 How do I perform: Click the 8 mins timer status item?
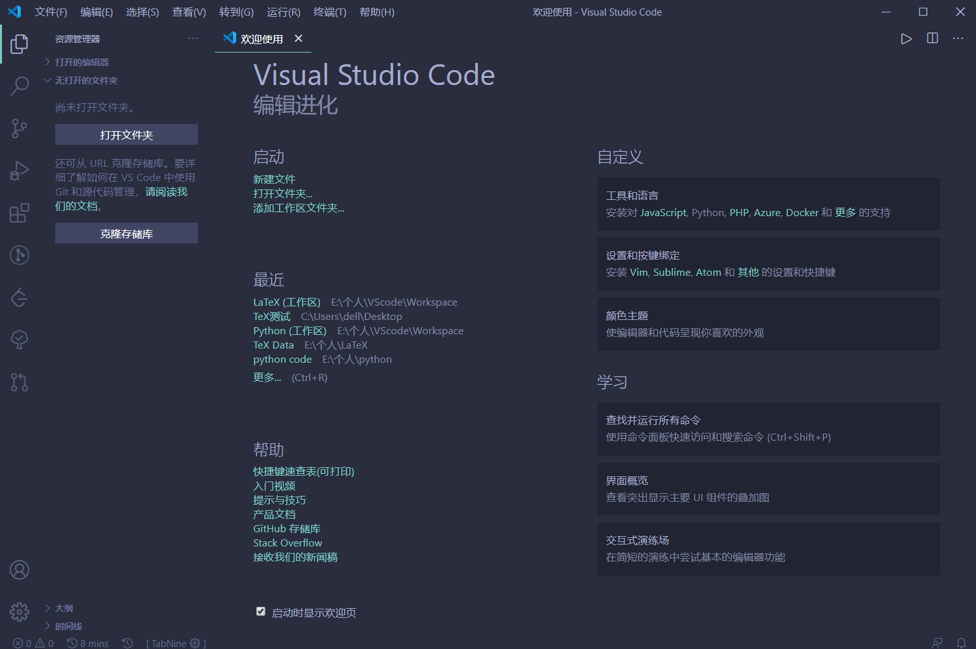click(x=88, y=643)
